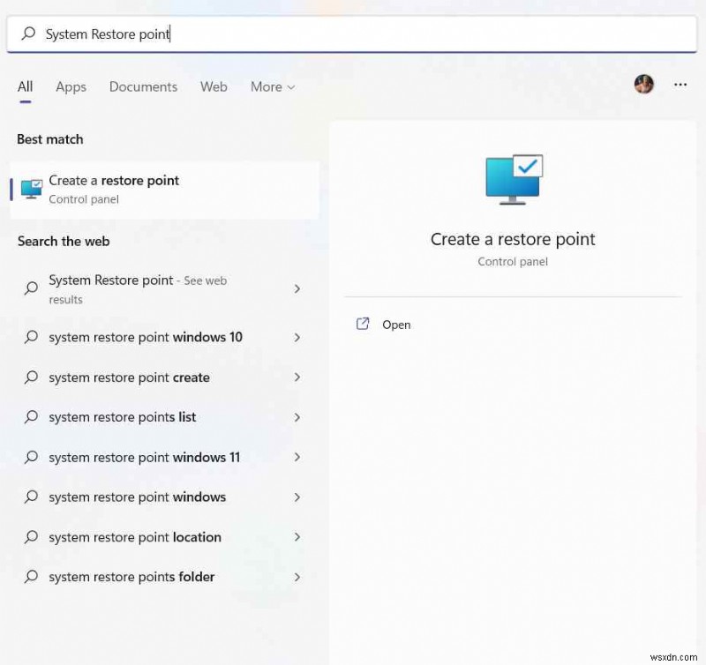Click the Search the web heading
Image resolution: width=706 pixels, height=665 pixels.
[64, 241]
